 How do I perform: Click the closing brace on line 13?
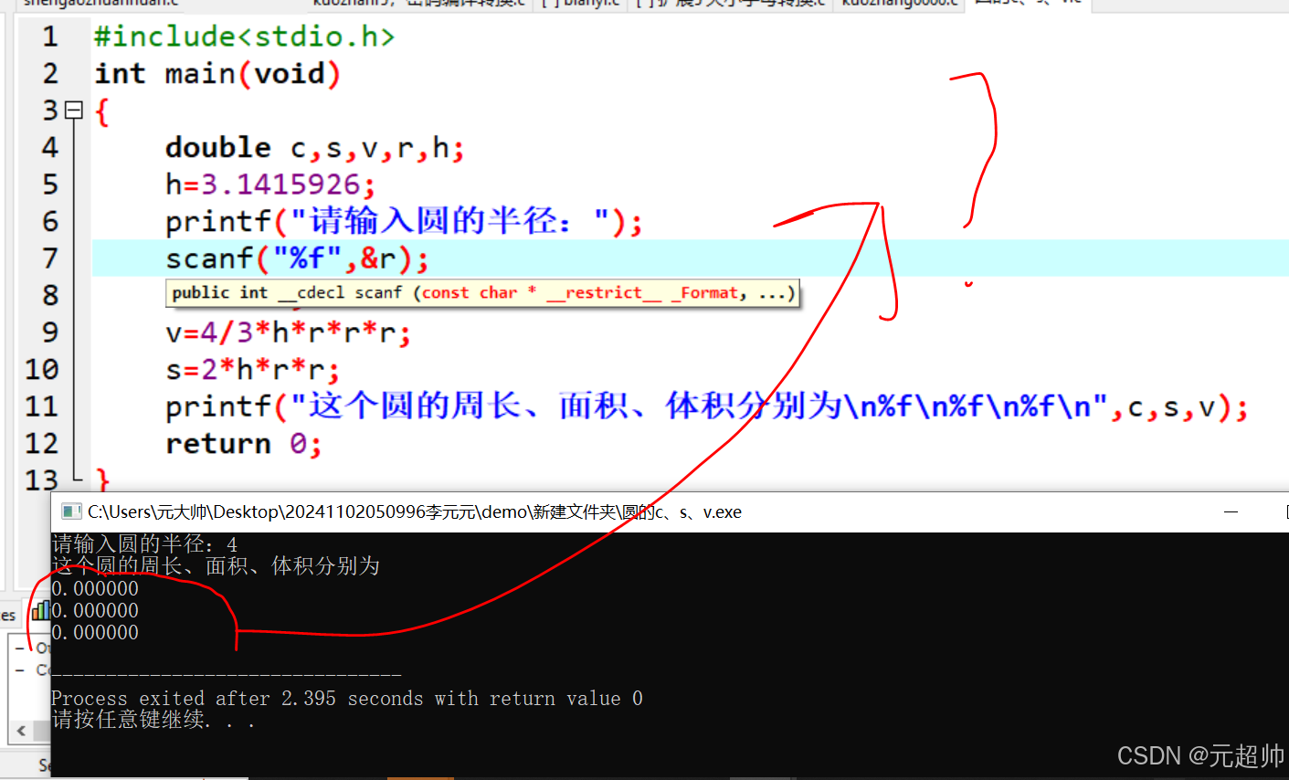pyautogui.click(x=102, y=480)
